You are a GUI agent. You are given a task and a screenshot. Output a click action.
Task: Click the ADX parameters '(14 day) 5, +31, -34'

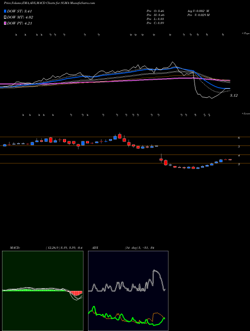[x=139, y=248]
